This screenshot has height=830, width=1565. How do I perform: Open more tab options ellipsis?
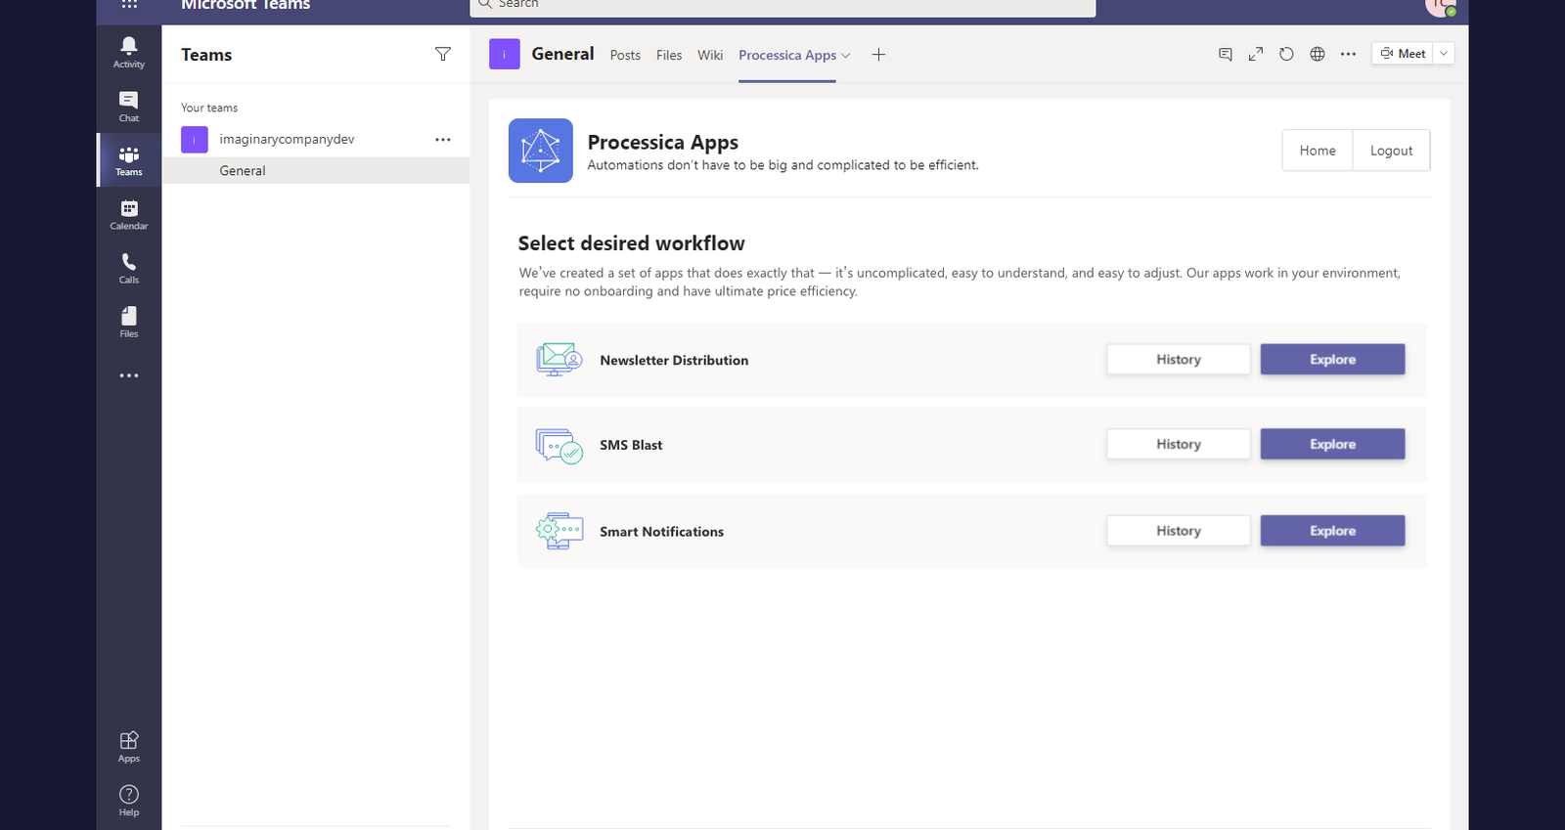(x=1349, y=54)
